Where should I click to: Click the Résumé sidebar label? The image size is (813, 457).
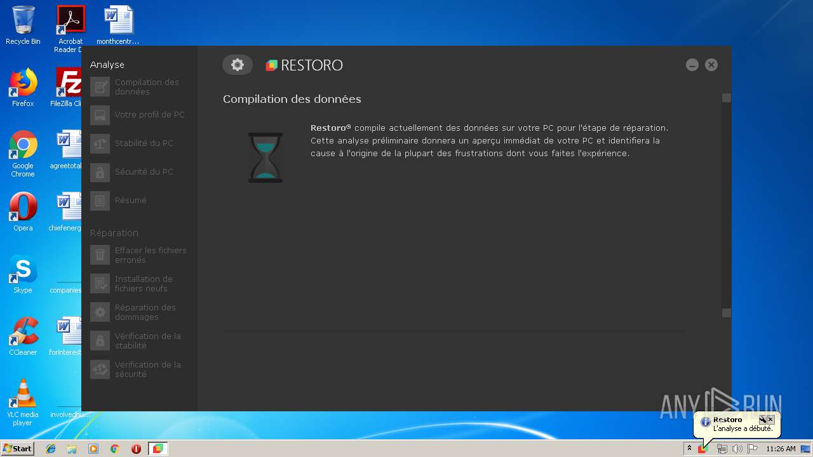point(130,201)
